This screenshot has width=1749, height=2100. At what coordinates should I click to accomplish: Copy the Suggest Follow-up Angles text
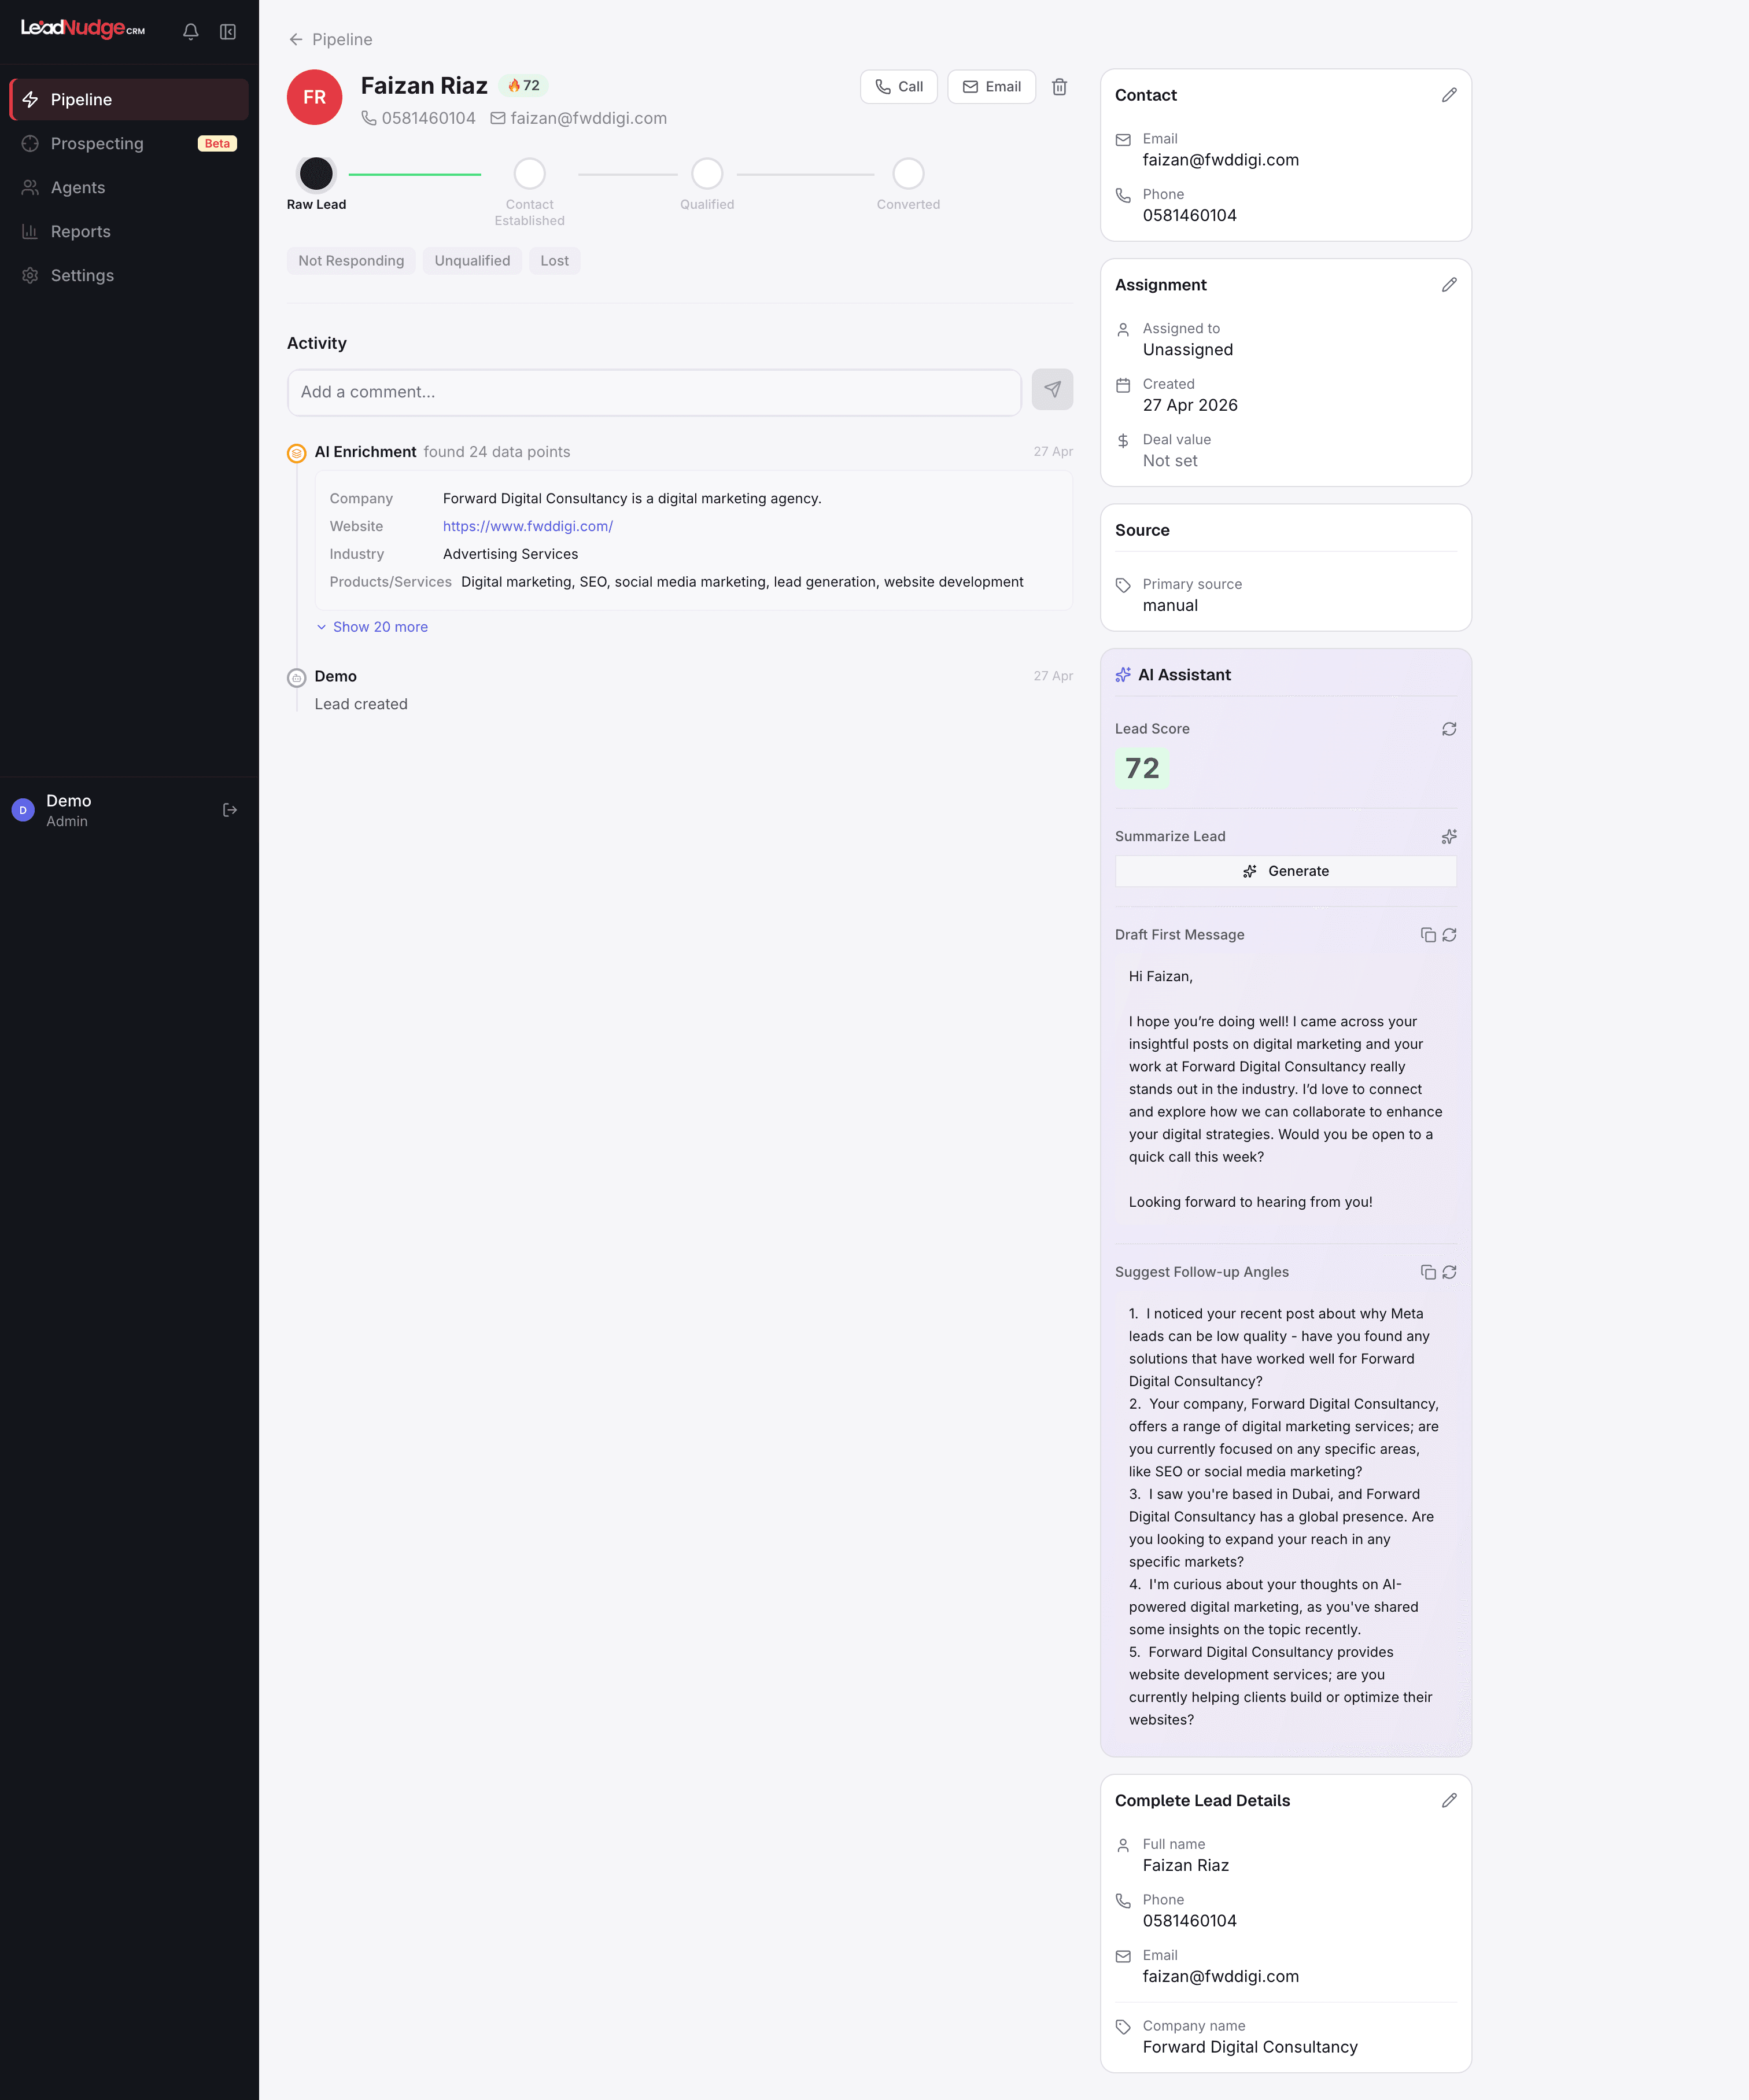pos(1428,1272)
